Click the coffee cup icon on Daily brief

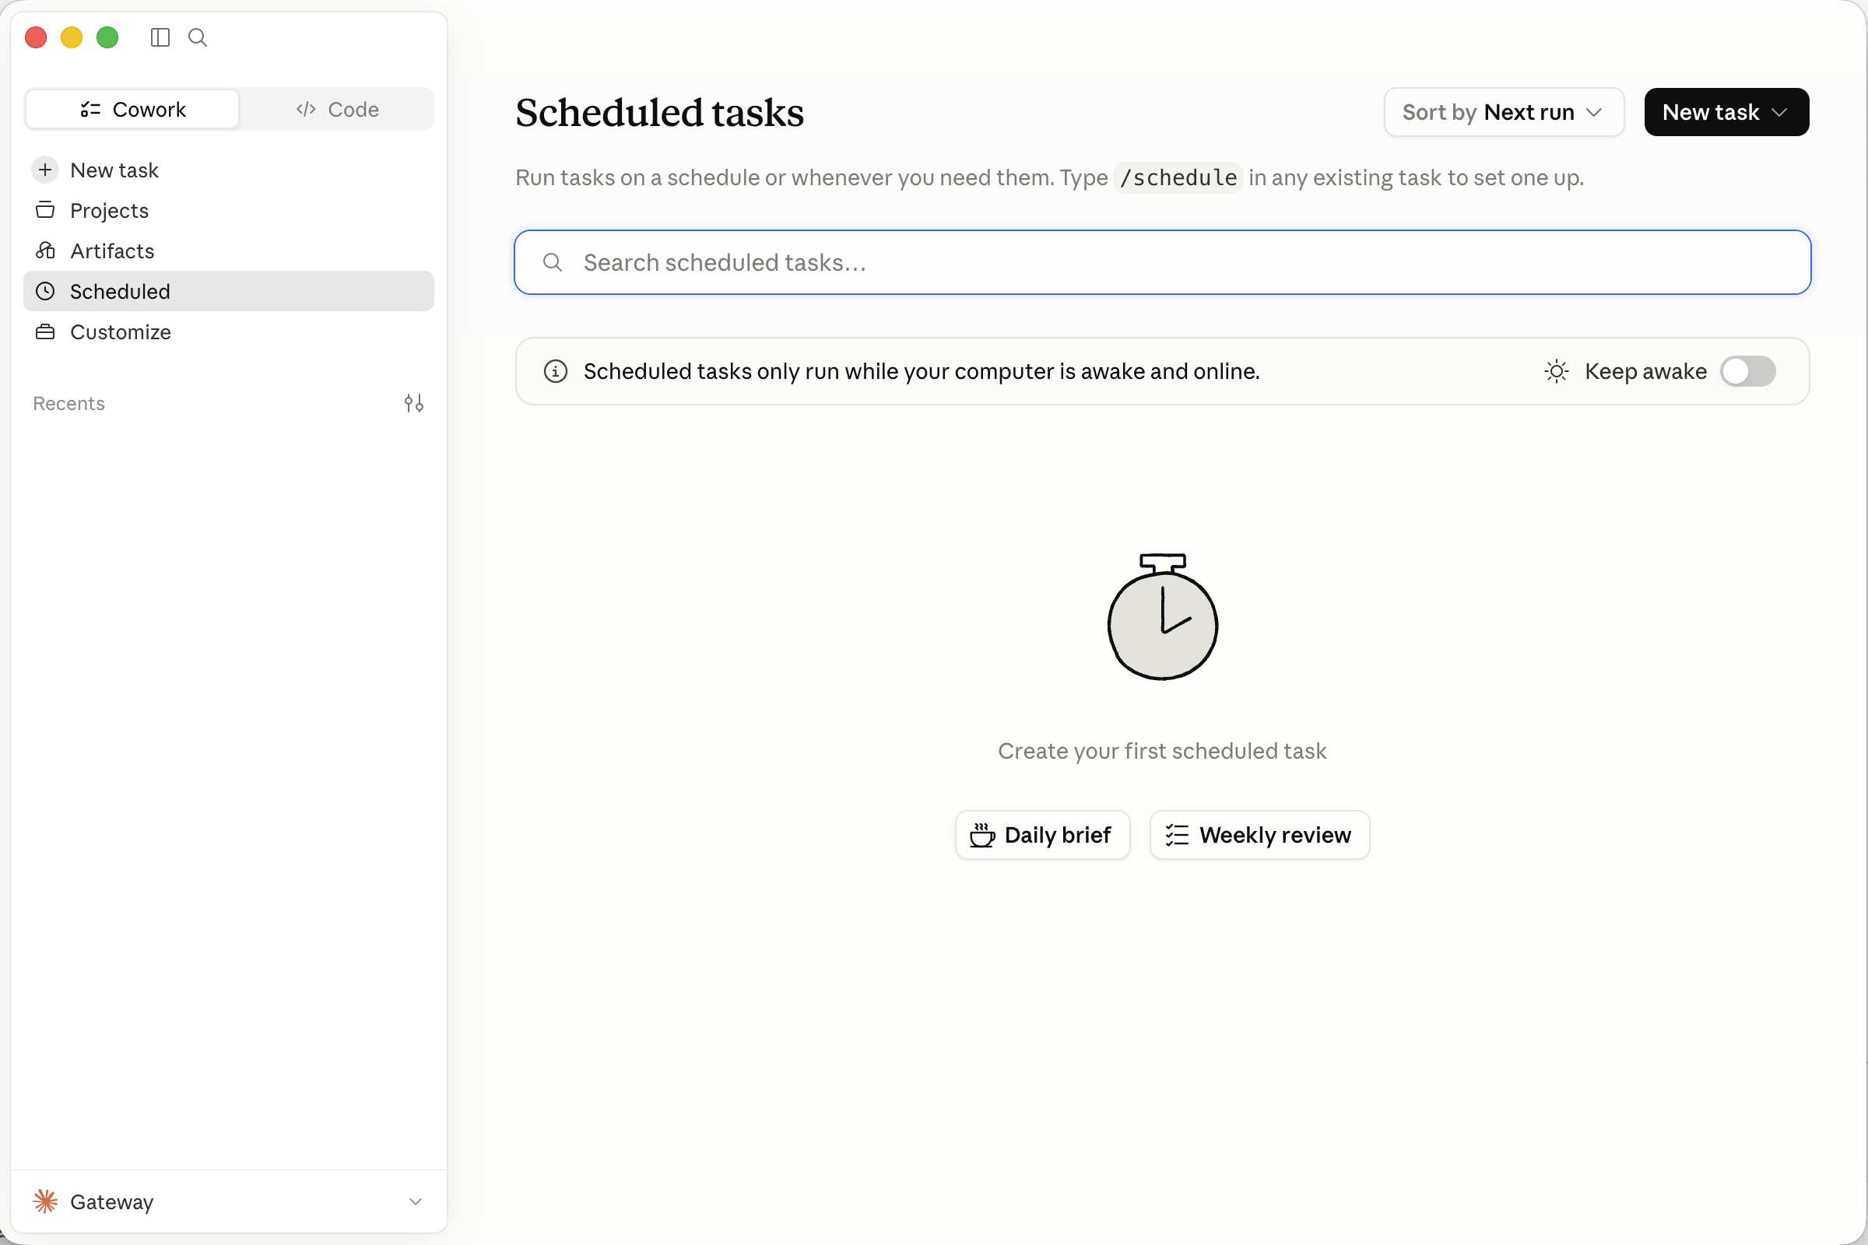(982, 834)
